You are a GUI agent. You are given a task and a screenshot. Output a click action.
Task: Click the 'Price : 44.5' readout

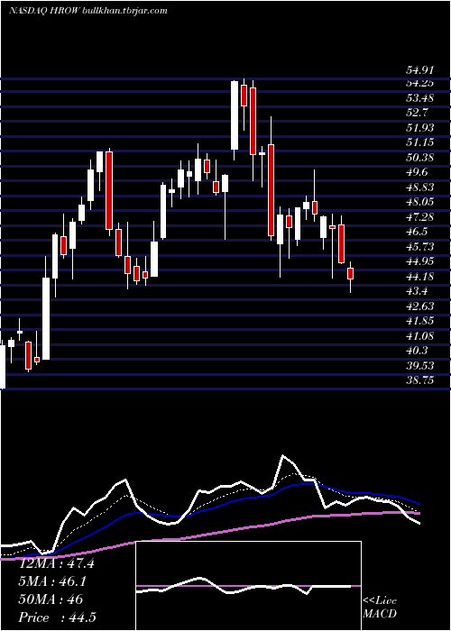[58, 617]
